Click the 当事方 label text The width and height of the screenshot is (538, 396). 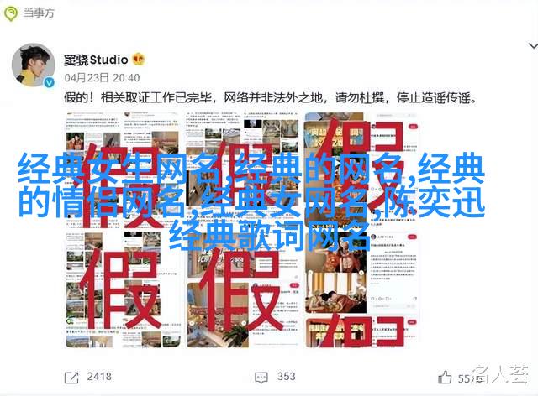[39, 13]
